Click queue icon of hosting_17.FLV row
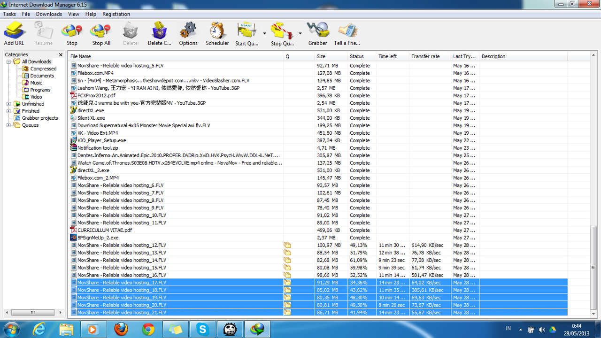Screen dimensions: 601x338 tap(287, 283)
